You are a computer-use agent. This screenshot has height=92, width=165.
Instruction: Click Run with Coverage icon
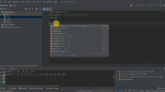pos(154,5)
